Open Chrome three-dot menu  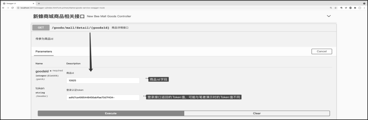364,8
